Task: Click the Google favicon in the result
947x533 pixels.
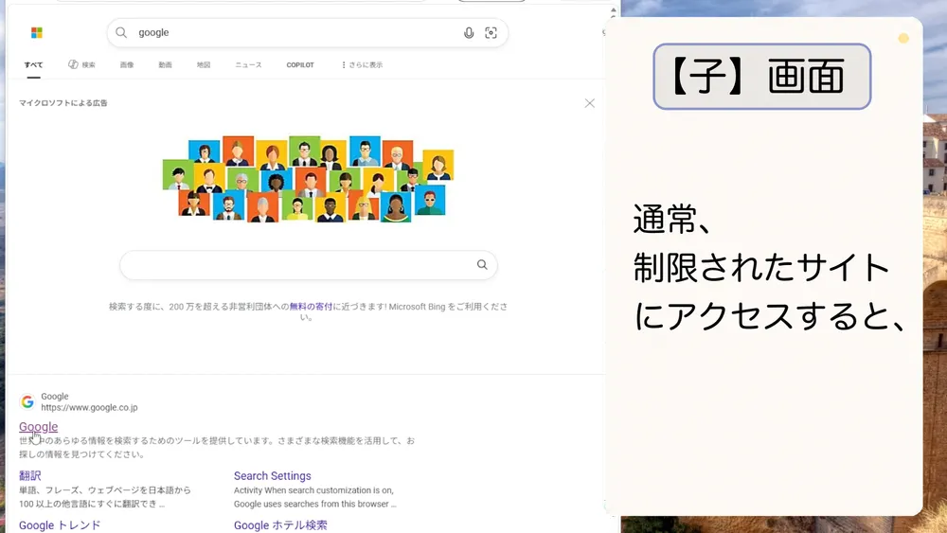Action: [27, 401]
